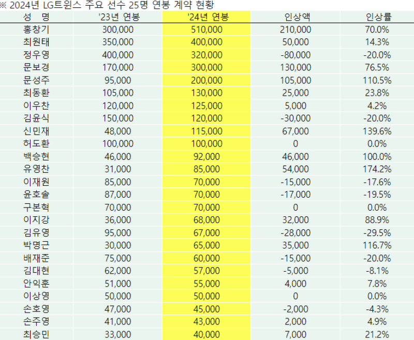Click the 70.0% raise rate cell
This screenshot has height=340, width=414.
click(x=377, y=29)
